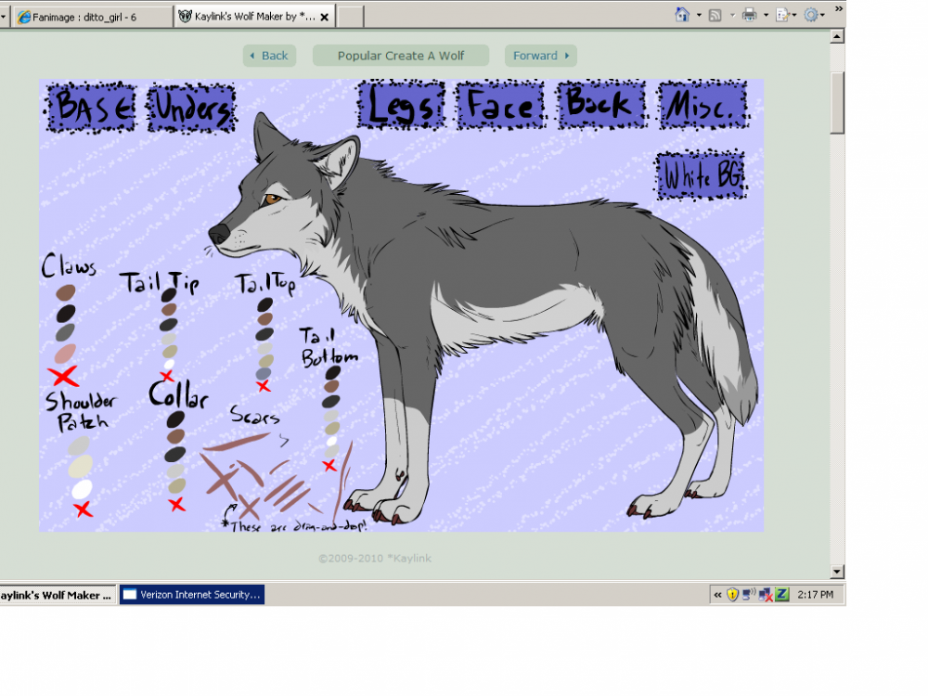The image size is (928, 696).
Task: Remove Collar marking with red X
Action: [x=176, y=504]
